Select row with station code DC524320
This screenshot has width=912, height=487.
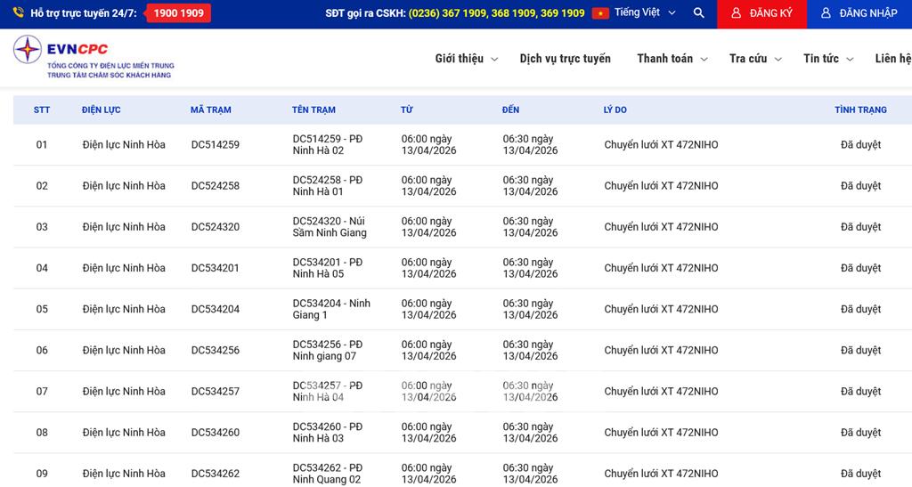pyautogui.click(x=215, y=227)
